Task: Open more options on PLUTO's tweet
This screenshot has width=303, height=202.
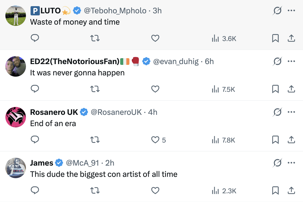Action: click(291, 11)
